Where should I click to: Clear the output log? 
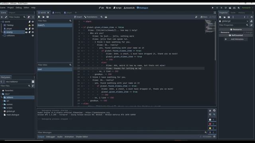pyautogui.click(x=210, y=110)
